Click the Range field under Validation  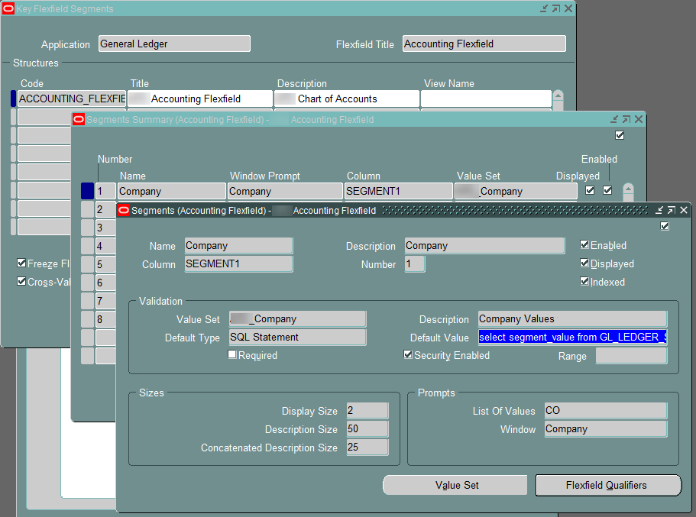click(631, 355)
